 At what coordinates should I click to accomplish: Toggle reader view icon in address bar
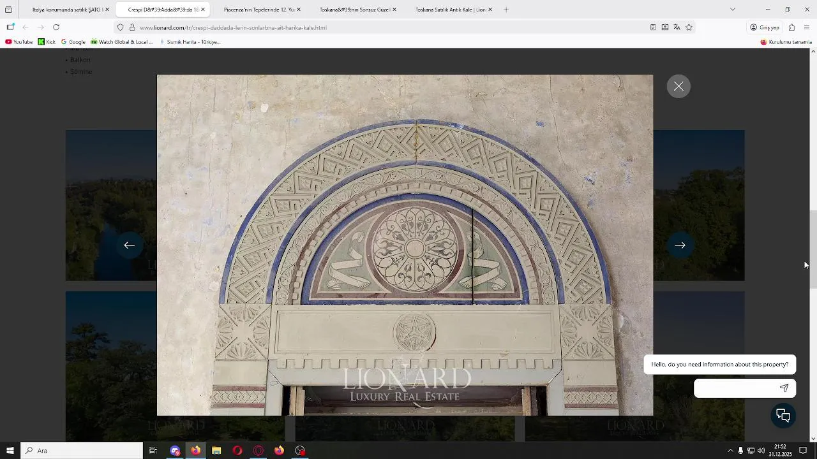[653, 27]
